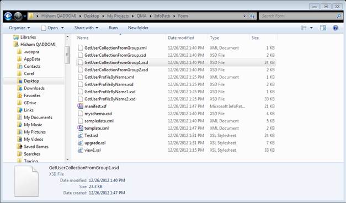
Task: Open the recent pages dropdown arrow
Action: pos(24,16)
